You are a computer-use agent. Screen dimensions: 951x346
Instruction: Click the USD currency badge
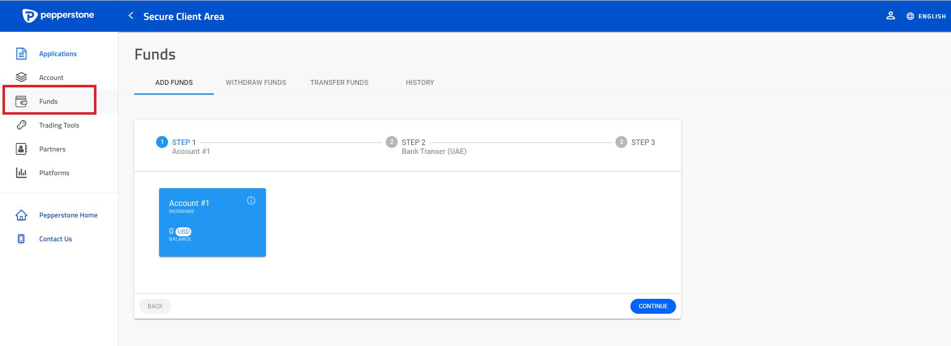pyautogui.click(x=183, y=232)
